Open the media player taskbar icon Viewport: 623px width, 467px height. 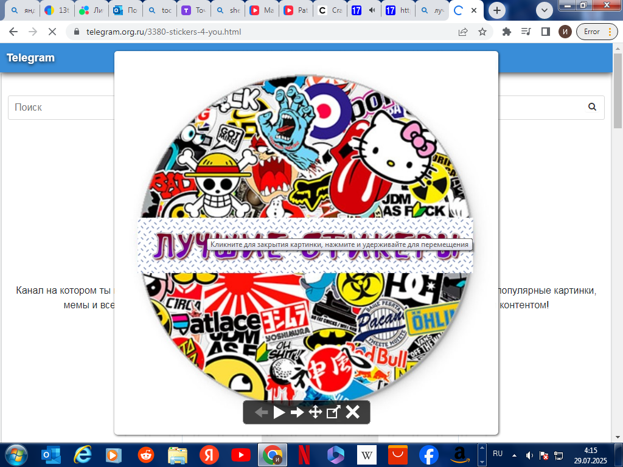[114, 455]
